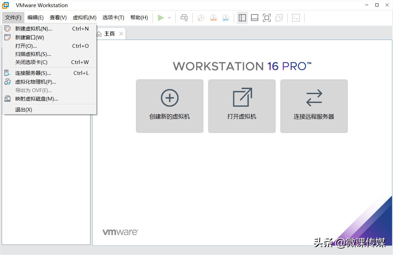Choose 虚拟化物理机(P)... menu entry
Viewport: 393px width, 255px height.
coord(49,82)
